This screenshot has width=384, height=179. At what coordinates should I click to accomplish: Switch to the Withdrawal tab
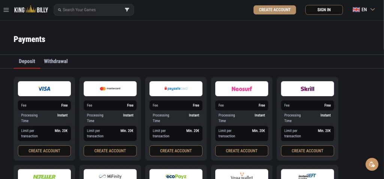56,61
